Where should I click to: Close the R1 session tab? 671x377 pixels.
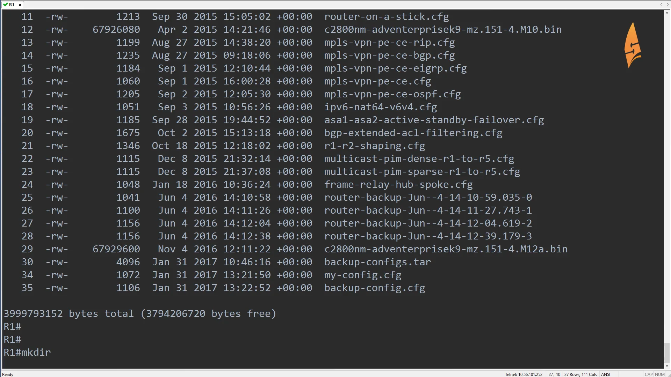point(20,5)
